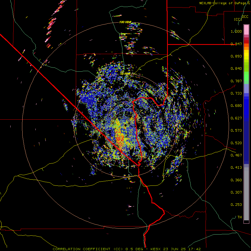Click the 0.573 legend value
The height and width of the screenshot is (251, 251).
(236, 131)
